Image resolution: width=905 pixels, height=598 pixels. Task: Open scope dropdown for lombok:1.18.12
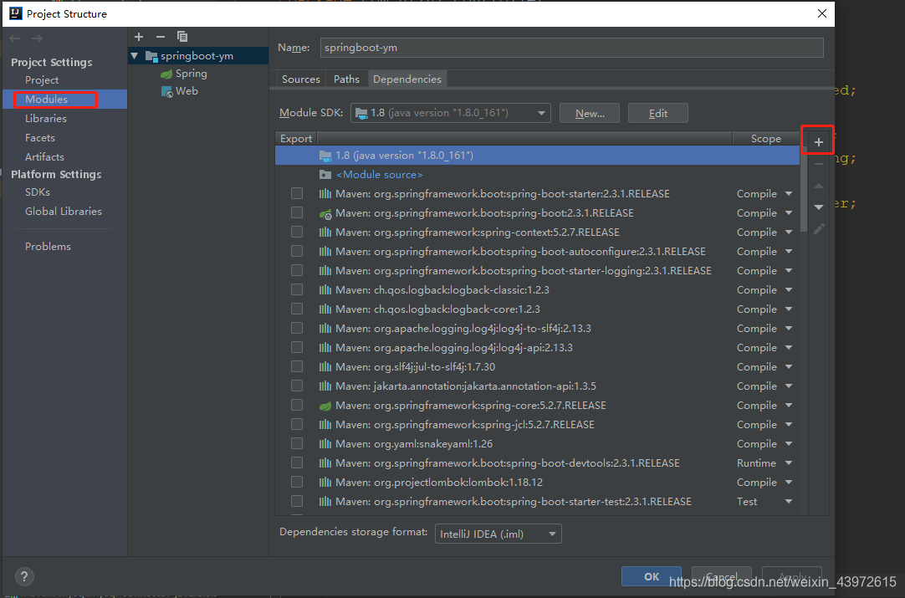tap(789, 483)
